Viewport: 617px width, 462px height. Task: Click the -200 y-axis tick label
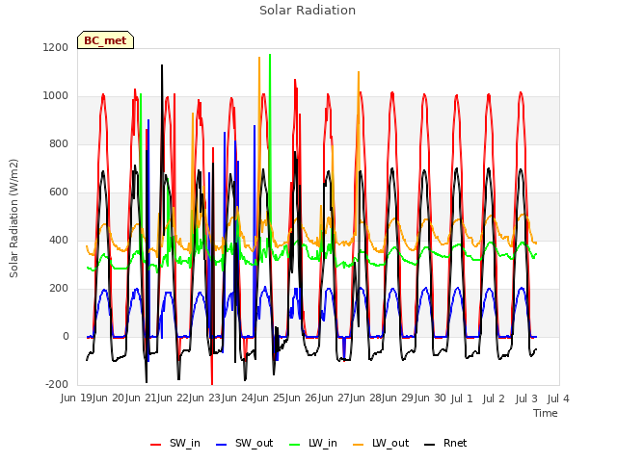click(57, 384)
